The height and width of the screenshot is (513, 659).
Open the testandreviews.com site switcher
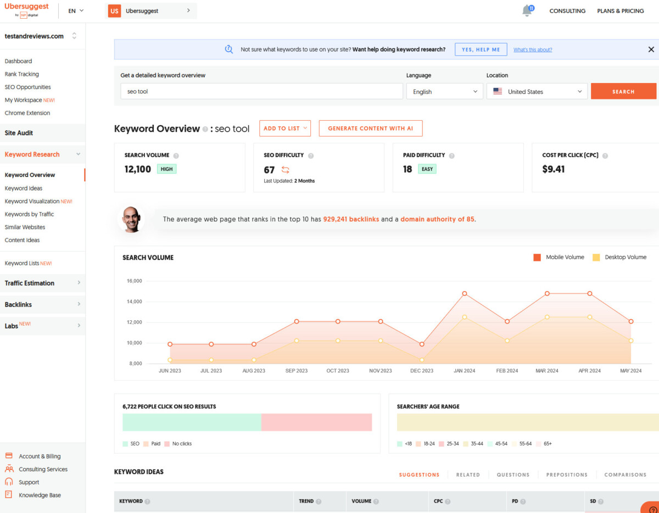tap(41, 36)
